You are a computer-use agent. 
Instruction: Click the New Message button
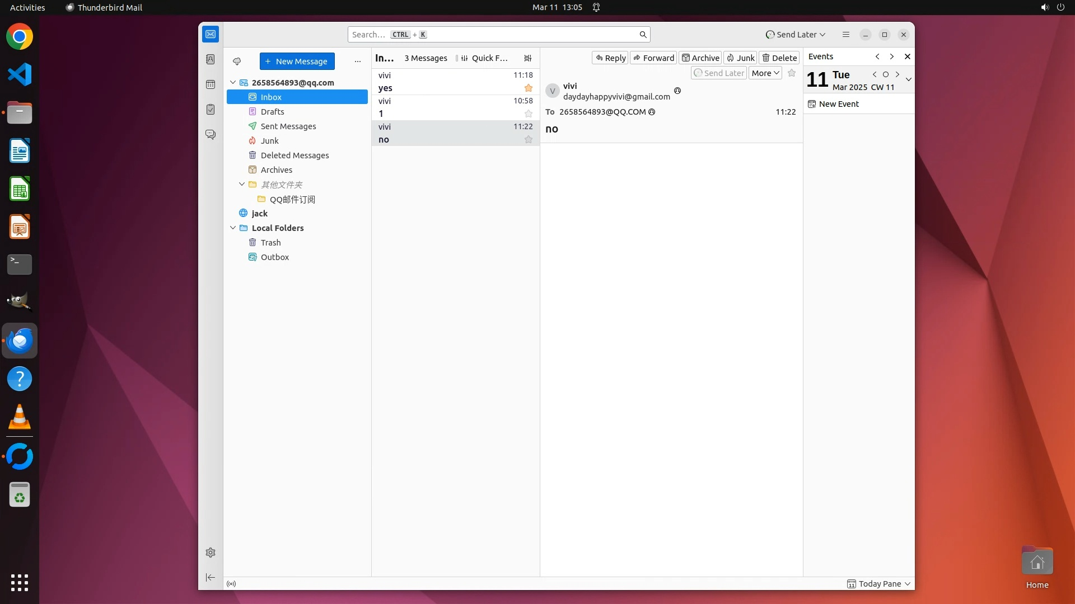click(x=297, y=62)
